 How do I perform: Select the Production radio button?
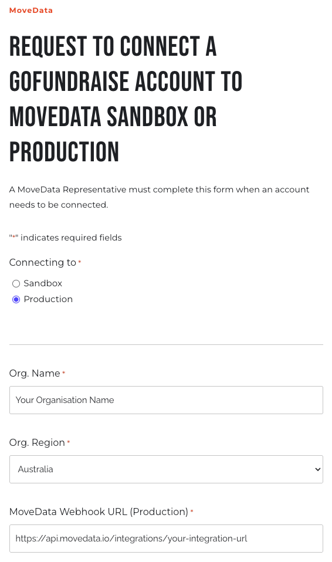16,300
